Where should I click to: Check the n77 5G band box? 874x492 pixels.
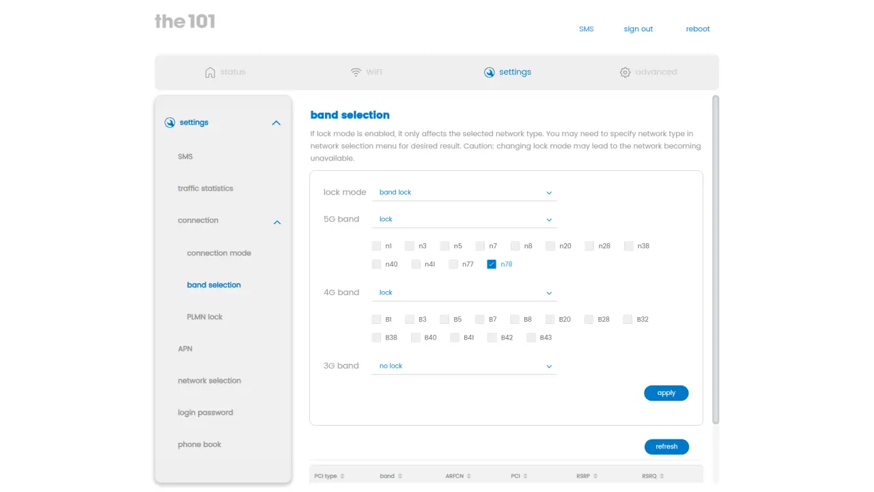[453, 264]
